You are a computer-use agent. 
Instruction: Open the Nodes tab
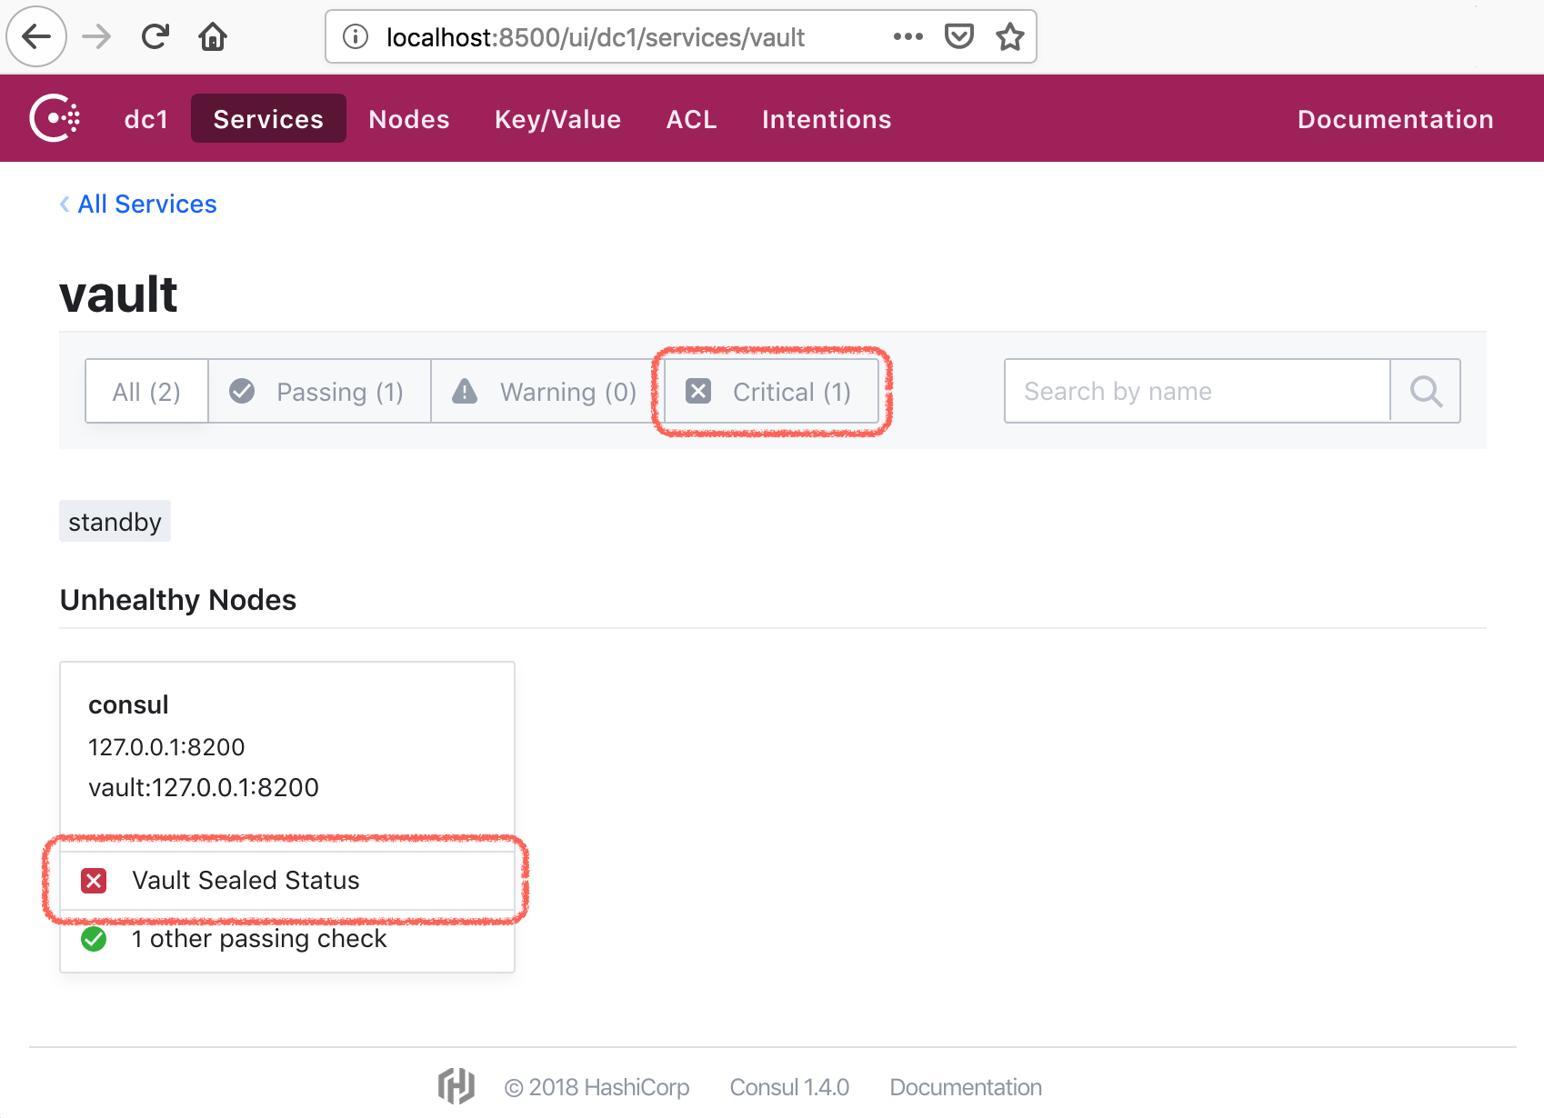409,119
